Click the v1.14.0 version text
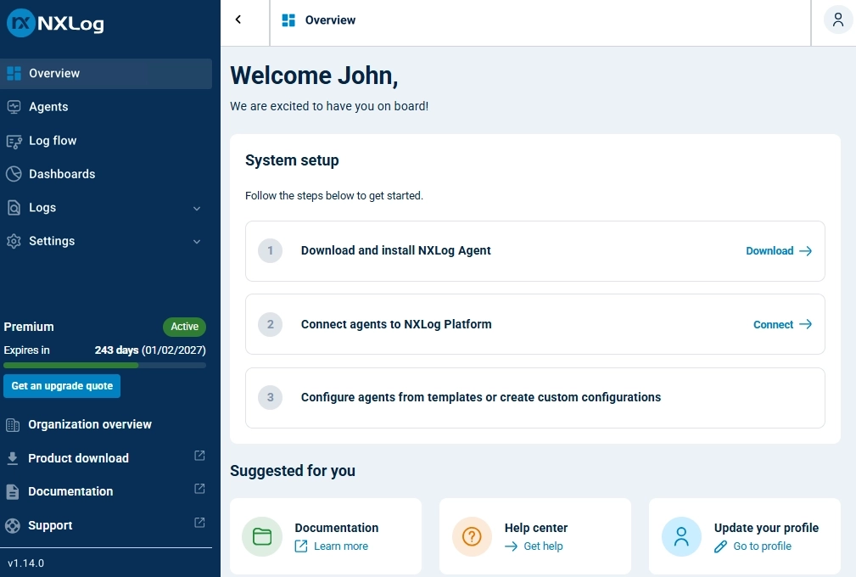Image resolution: width=856 pixels, height=577 pixels. (x=26, y=563)
